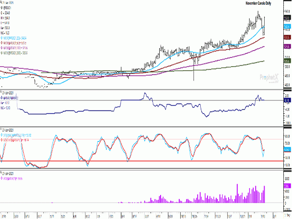The height and width of the screenshot is (219, 292).
Task: Click the blue stochastic value tag on axis
Action: click(x=287, y=150)
